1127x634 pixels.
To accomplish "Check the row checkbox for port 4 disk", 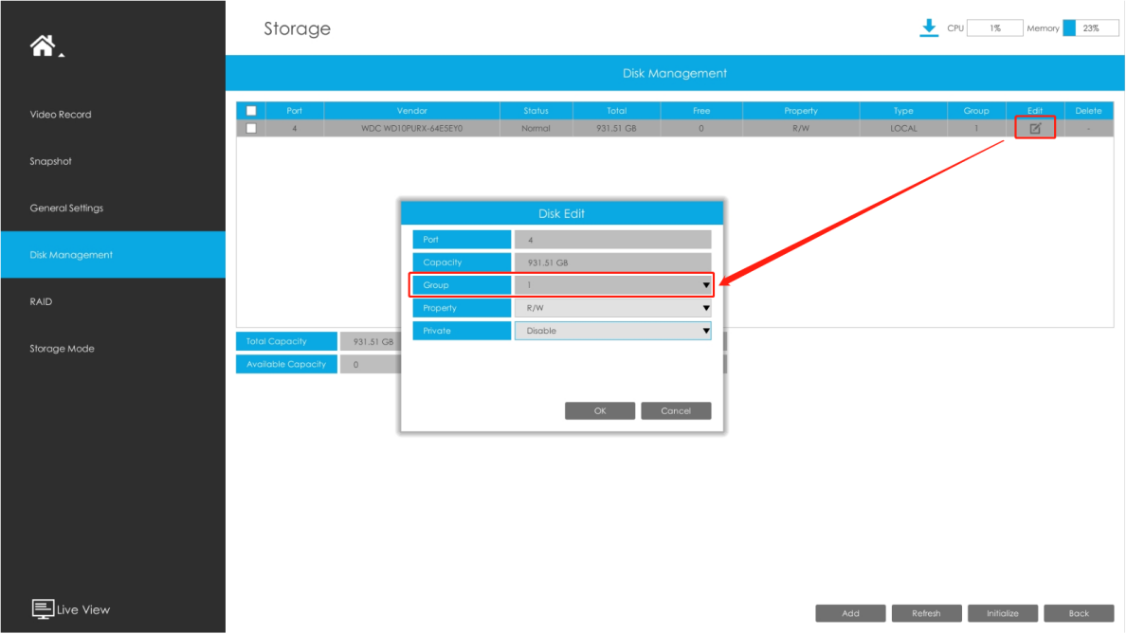I will coord(251,129).
